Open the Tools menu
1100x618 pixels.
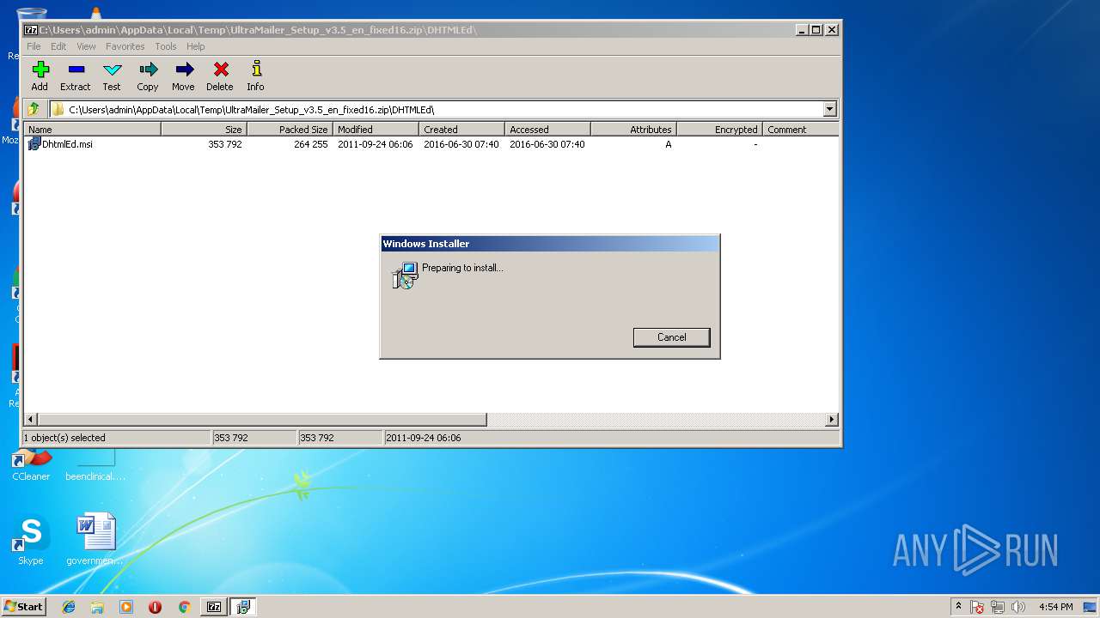(x=166, y=46)
